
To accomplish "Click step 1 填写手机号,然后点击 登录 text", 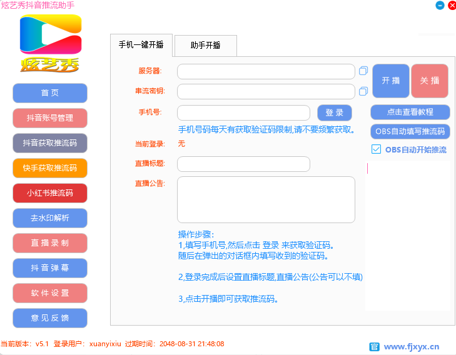I will tap(256, 245).
